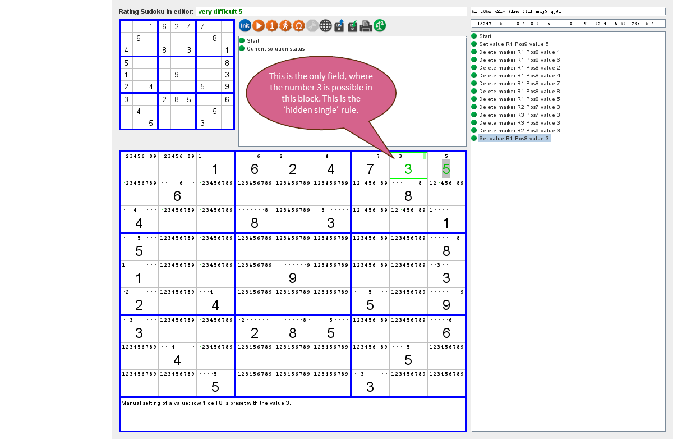Screen dimensions: 673x439
Task: Click the orange Omega icon
Action: (x=299, y=25)
